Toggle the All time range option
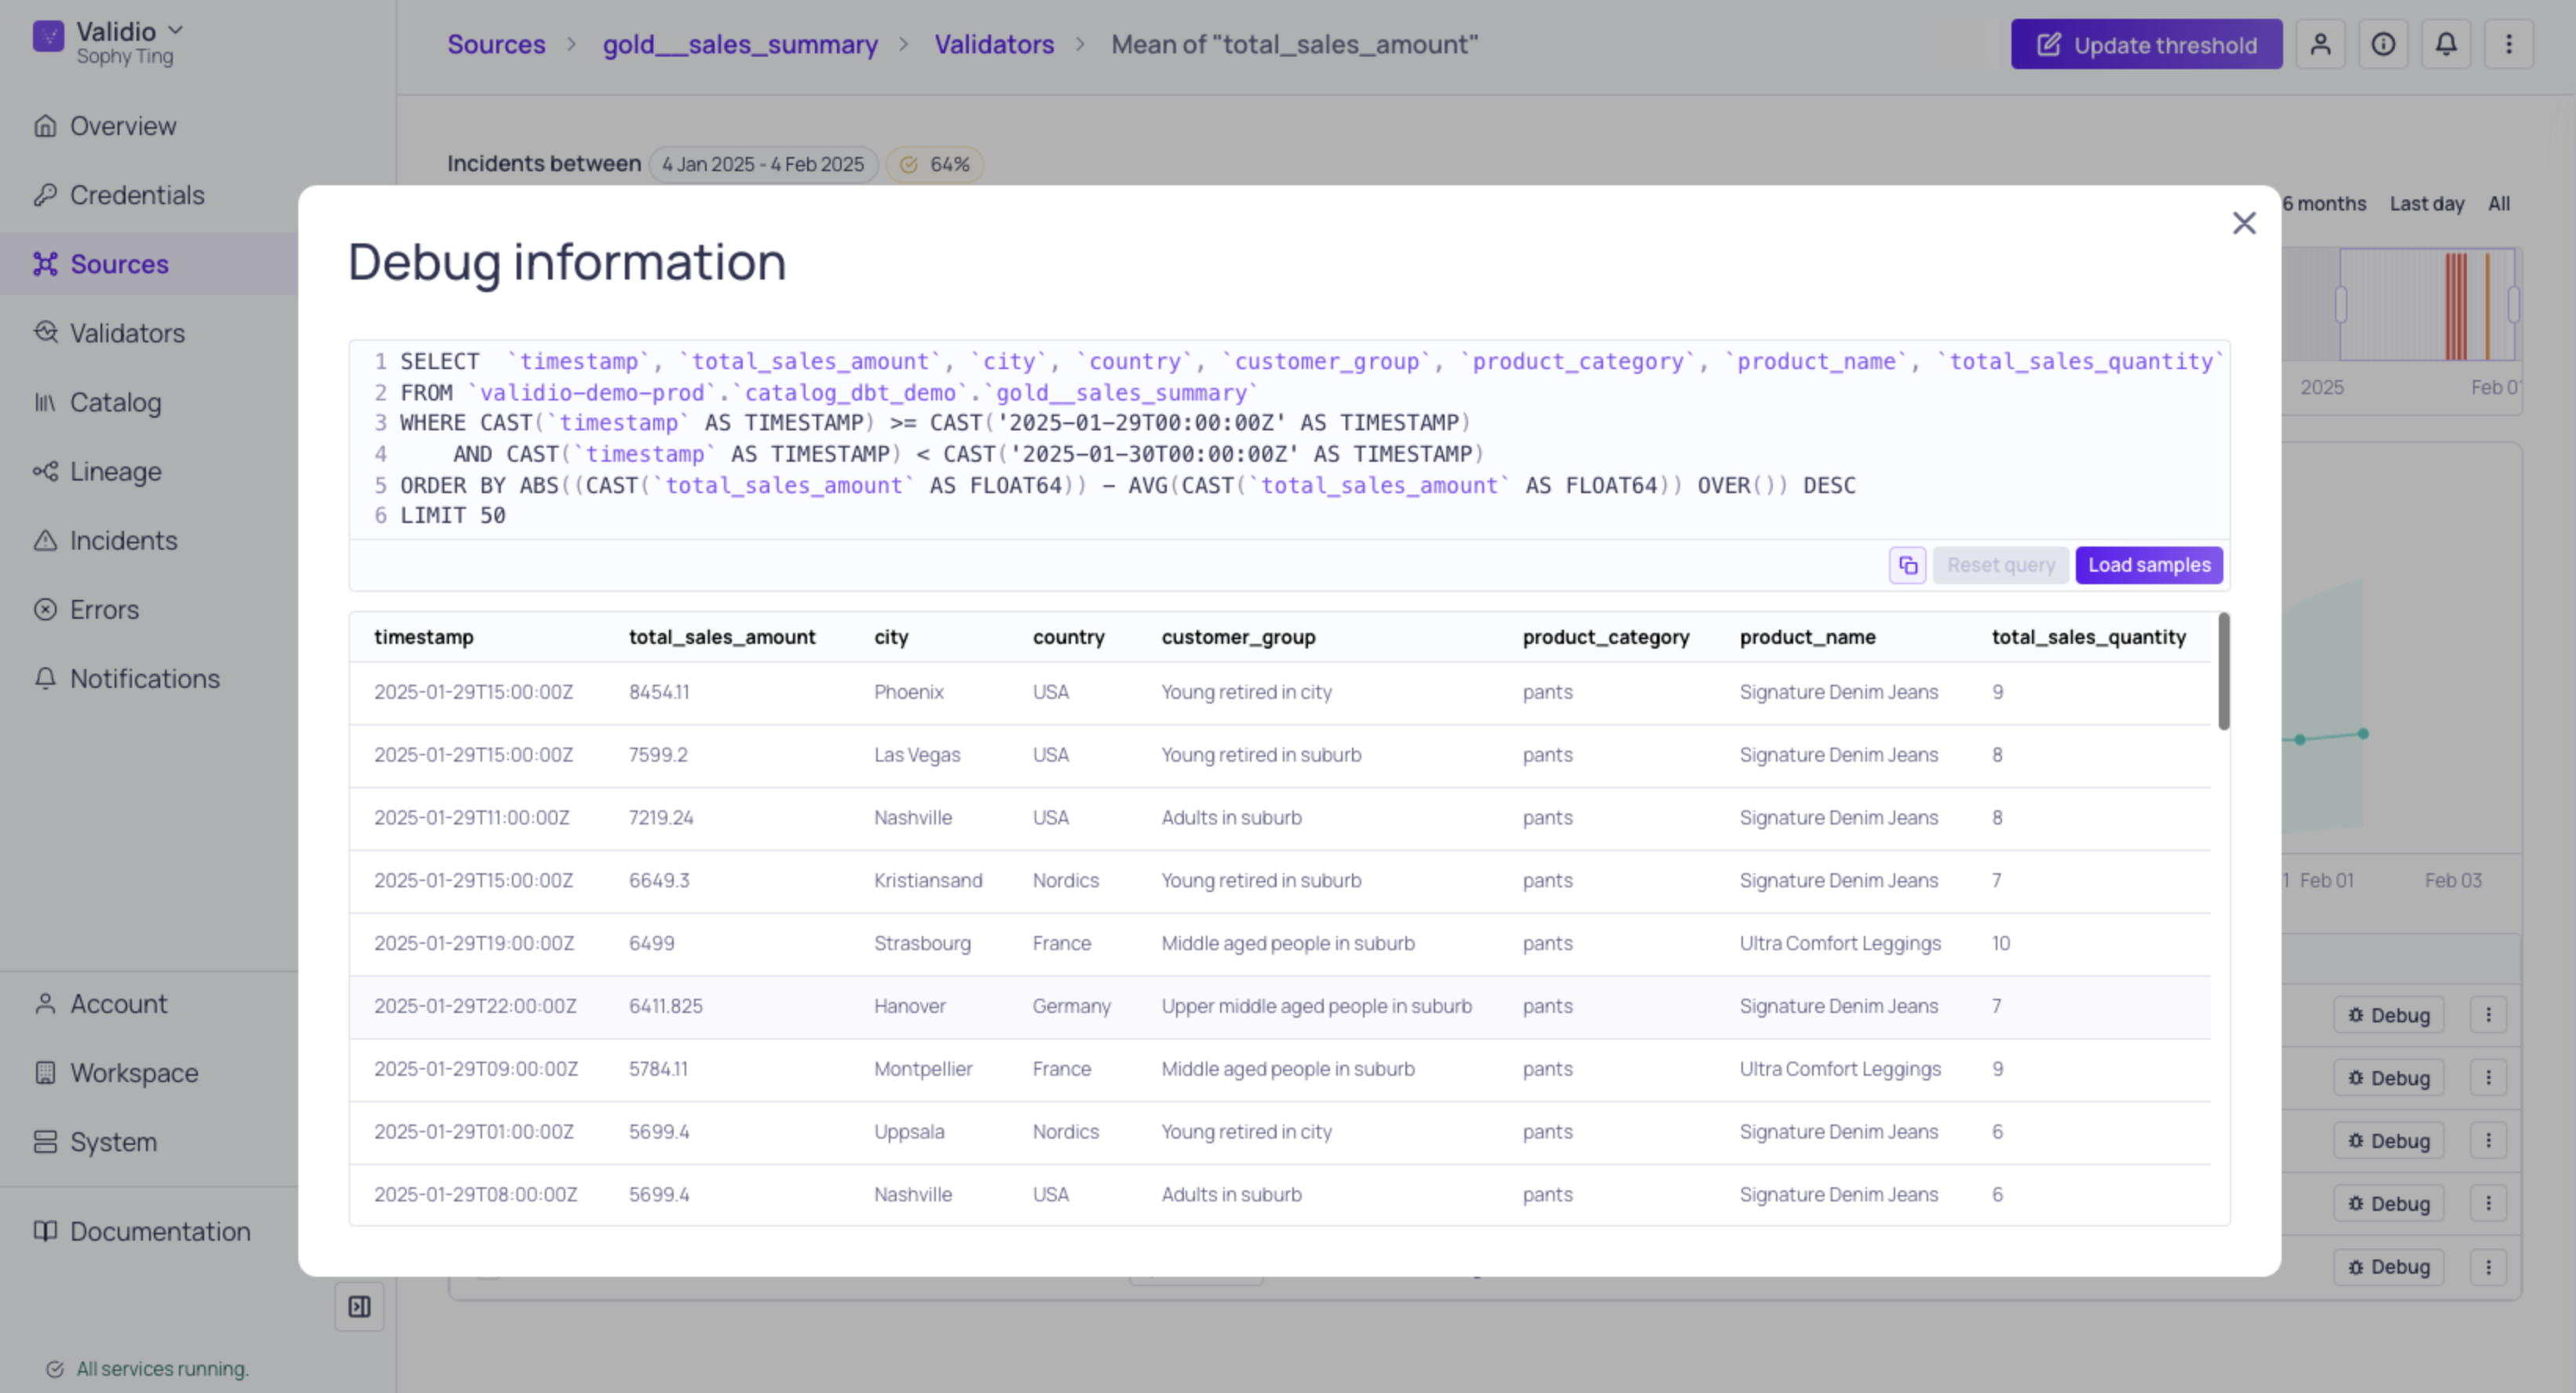 coord(2497,204)
